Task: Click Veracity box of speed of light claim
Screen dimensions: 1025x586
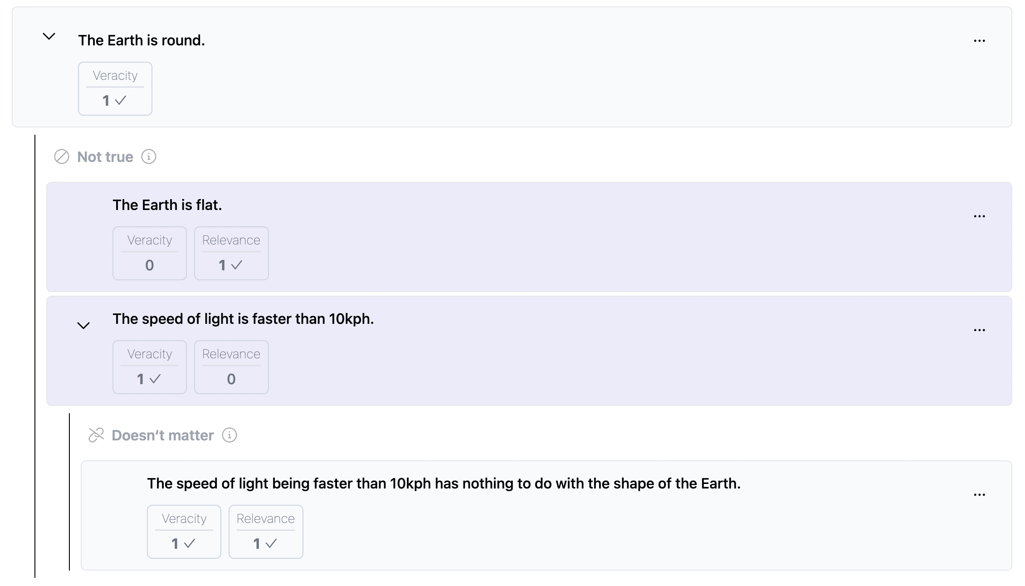Action: 150,367
